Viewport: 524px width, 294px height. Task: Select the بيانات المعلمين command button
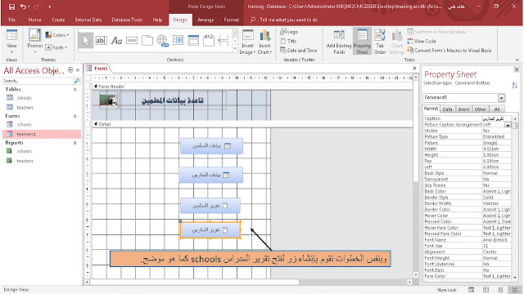pyautogui.click(x=211, y=146)
